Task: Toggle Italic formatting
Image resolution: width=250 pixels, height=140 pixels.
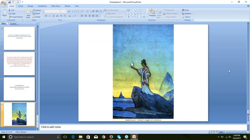Action: click(50, 16)
